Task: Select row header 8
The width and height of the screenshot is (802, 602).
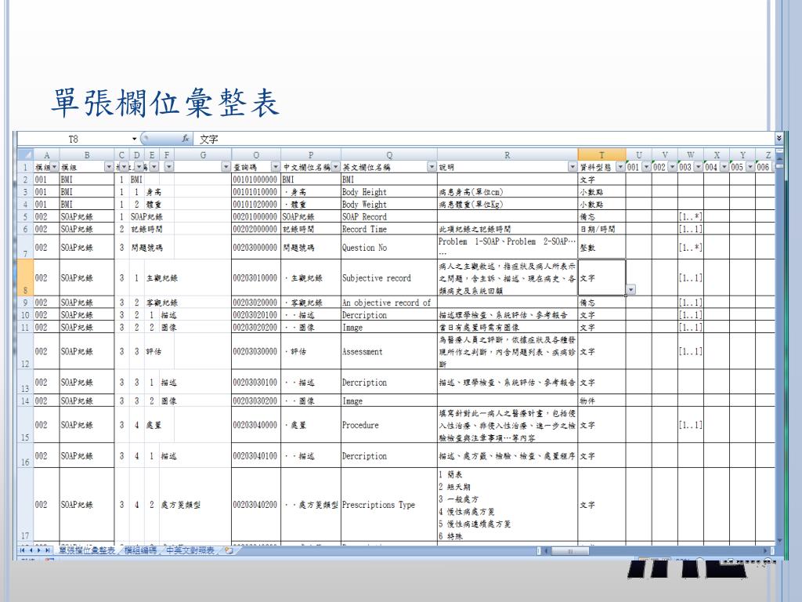Action: click(x=26, y=278)
